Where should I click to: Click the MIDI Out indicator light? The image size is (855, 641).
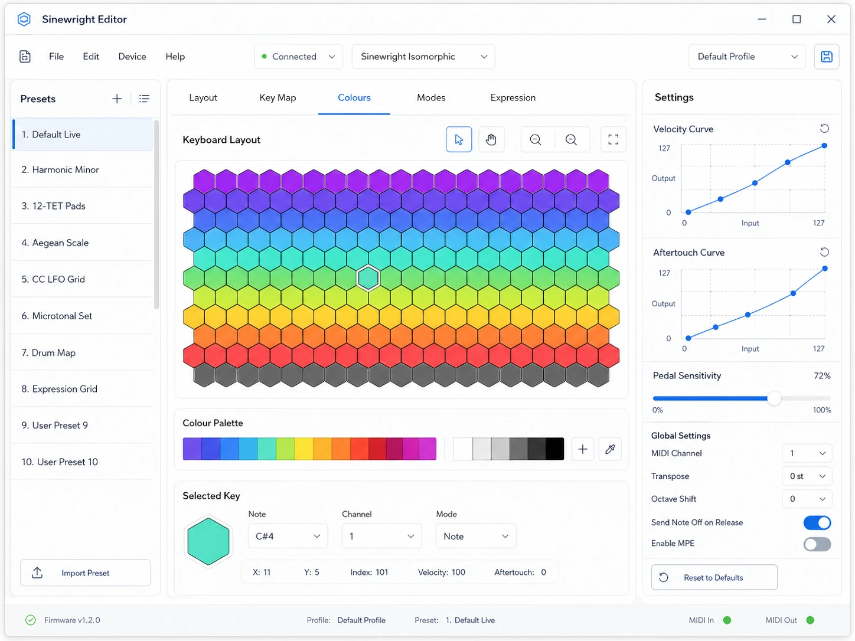810,620
